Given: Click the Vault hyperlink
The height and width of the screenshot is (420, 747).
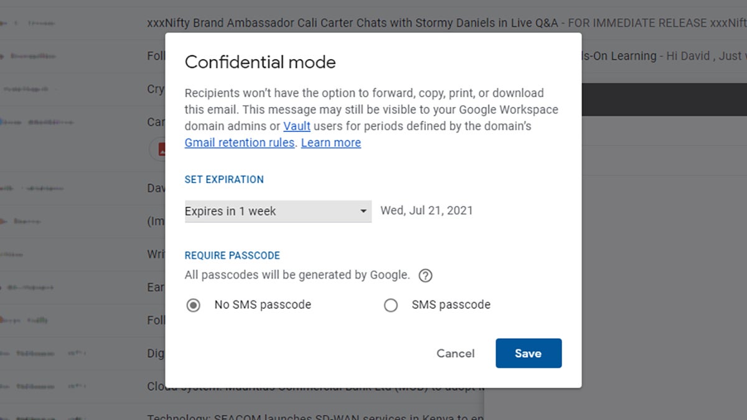Looking at the screenshot, I should click(297, 126).
